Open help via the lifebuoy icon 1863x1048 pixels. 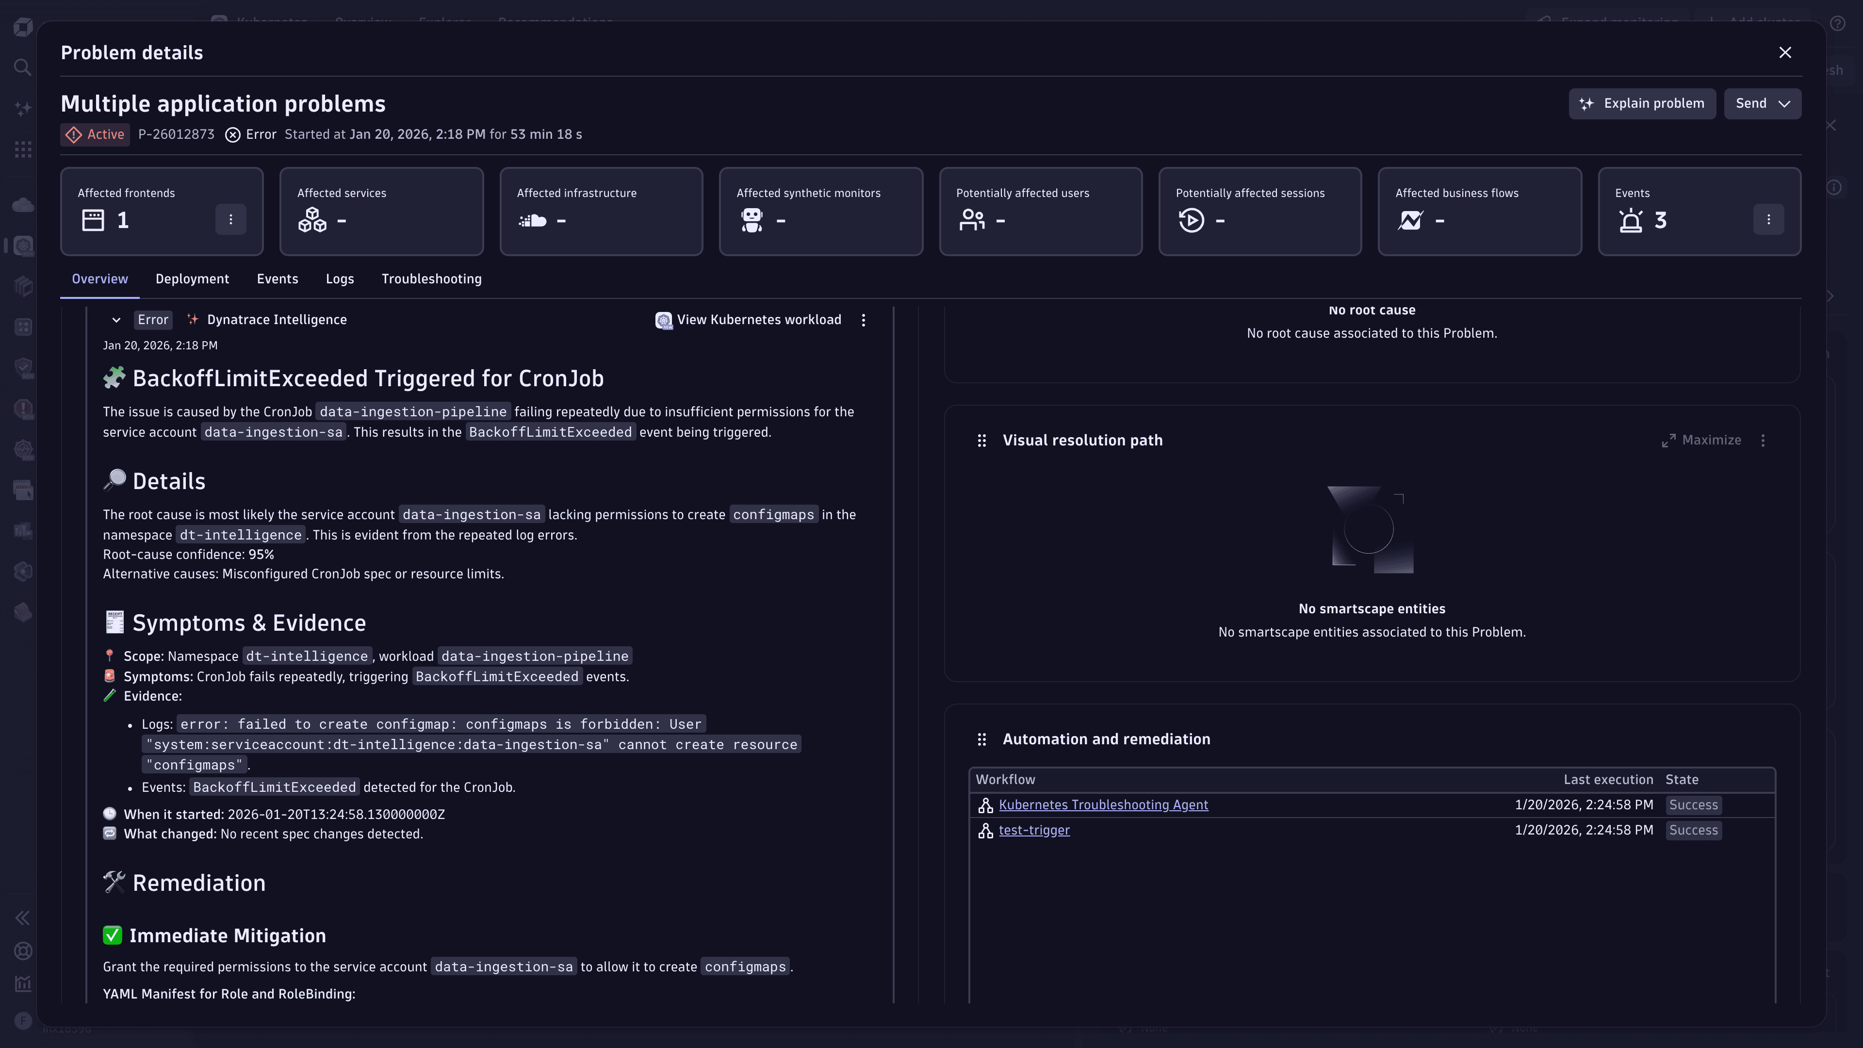(x=22, y=951)
